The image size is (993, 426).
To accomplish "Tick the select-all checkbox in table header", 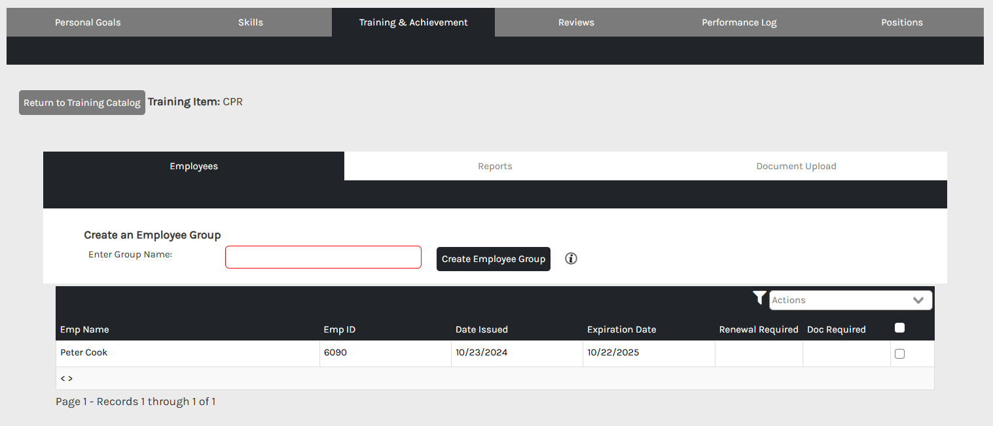I will [x=899, y=328].
